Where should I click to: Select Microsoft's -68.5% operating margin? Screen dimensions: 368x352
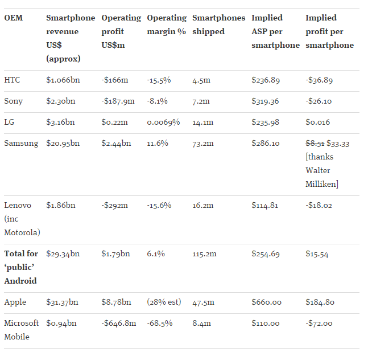coord(159,324)
